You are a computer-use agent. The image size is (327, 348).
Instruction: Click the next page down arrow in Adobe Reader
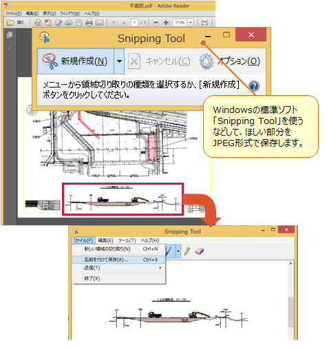click(124, 22)
